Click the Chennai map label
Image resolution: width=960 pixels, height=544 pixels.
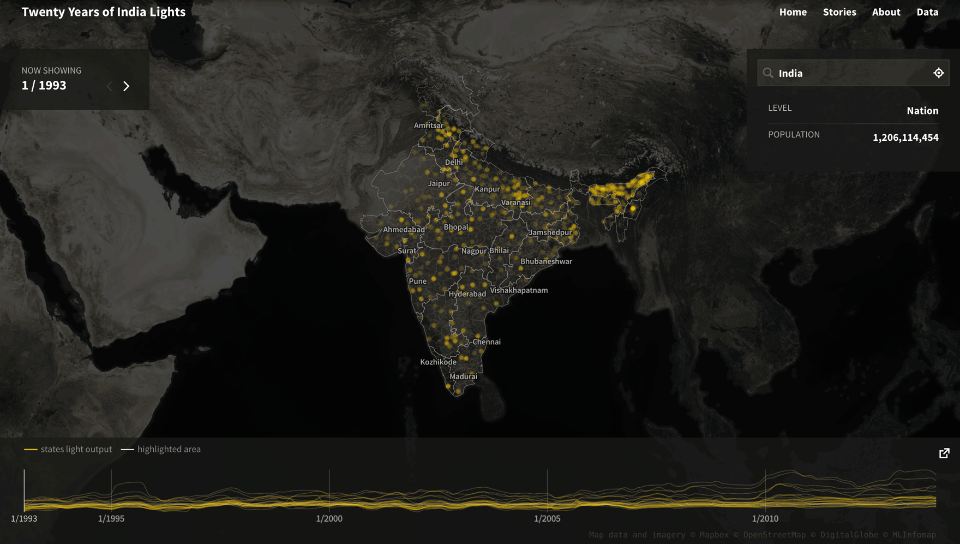(487, 342)
